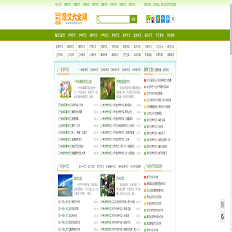
Task: Click inside the site search text field
Action: (x=115, y=19)
